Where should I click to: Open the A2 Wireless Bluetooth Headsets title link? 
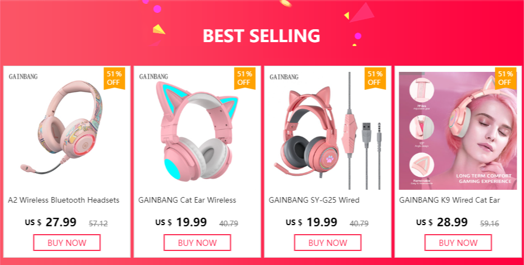pos(64,200)
